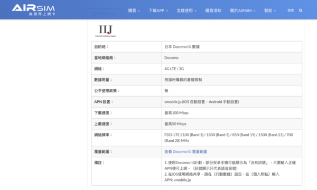Open the 購買 dropdown menu
This screenshot has height=190, width=317.
134,11
